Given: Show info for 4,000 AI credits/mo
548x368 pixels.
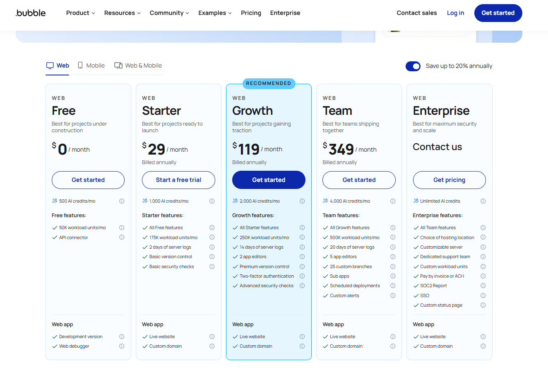Looking at the screenshot, I should pos(393,201).
